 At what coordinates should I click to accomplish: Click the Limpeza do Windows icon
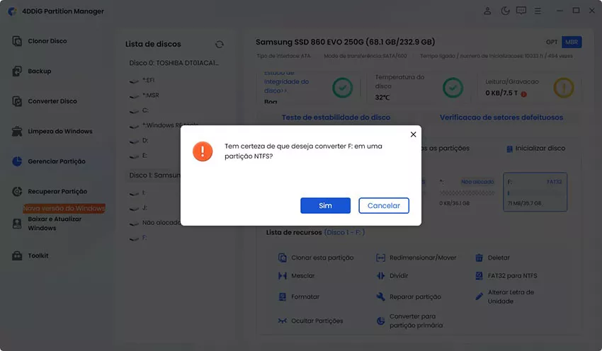pyautogui.click(x=17, y=131)
